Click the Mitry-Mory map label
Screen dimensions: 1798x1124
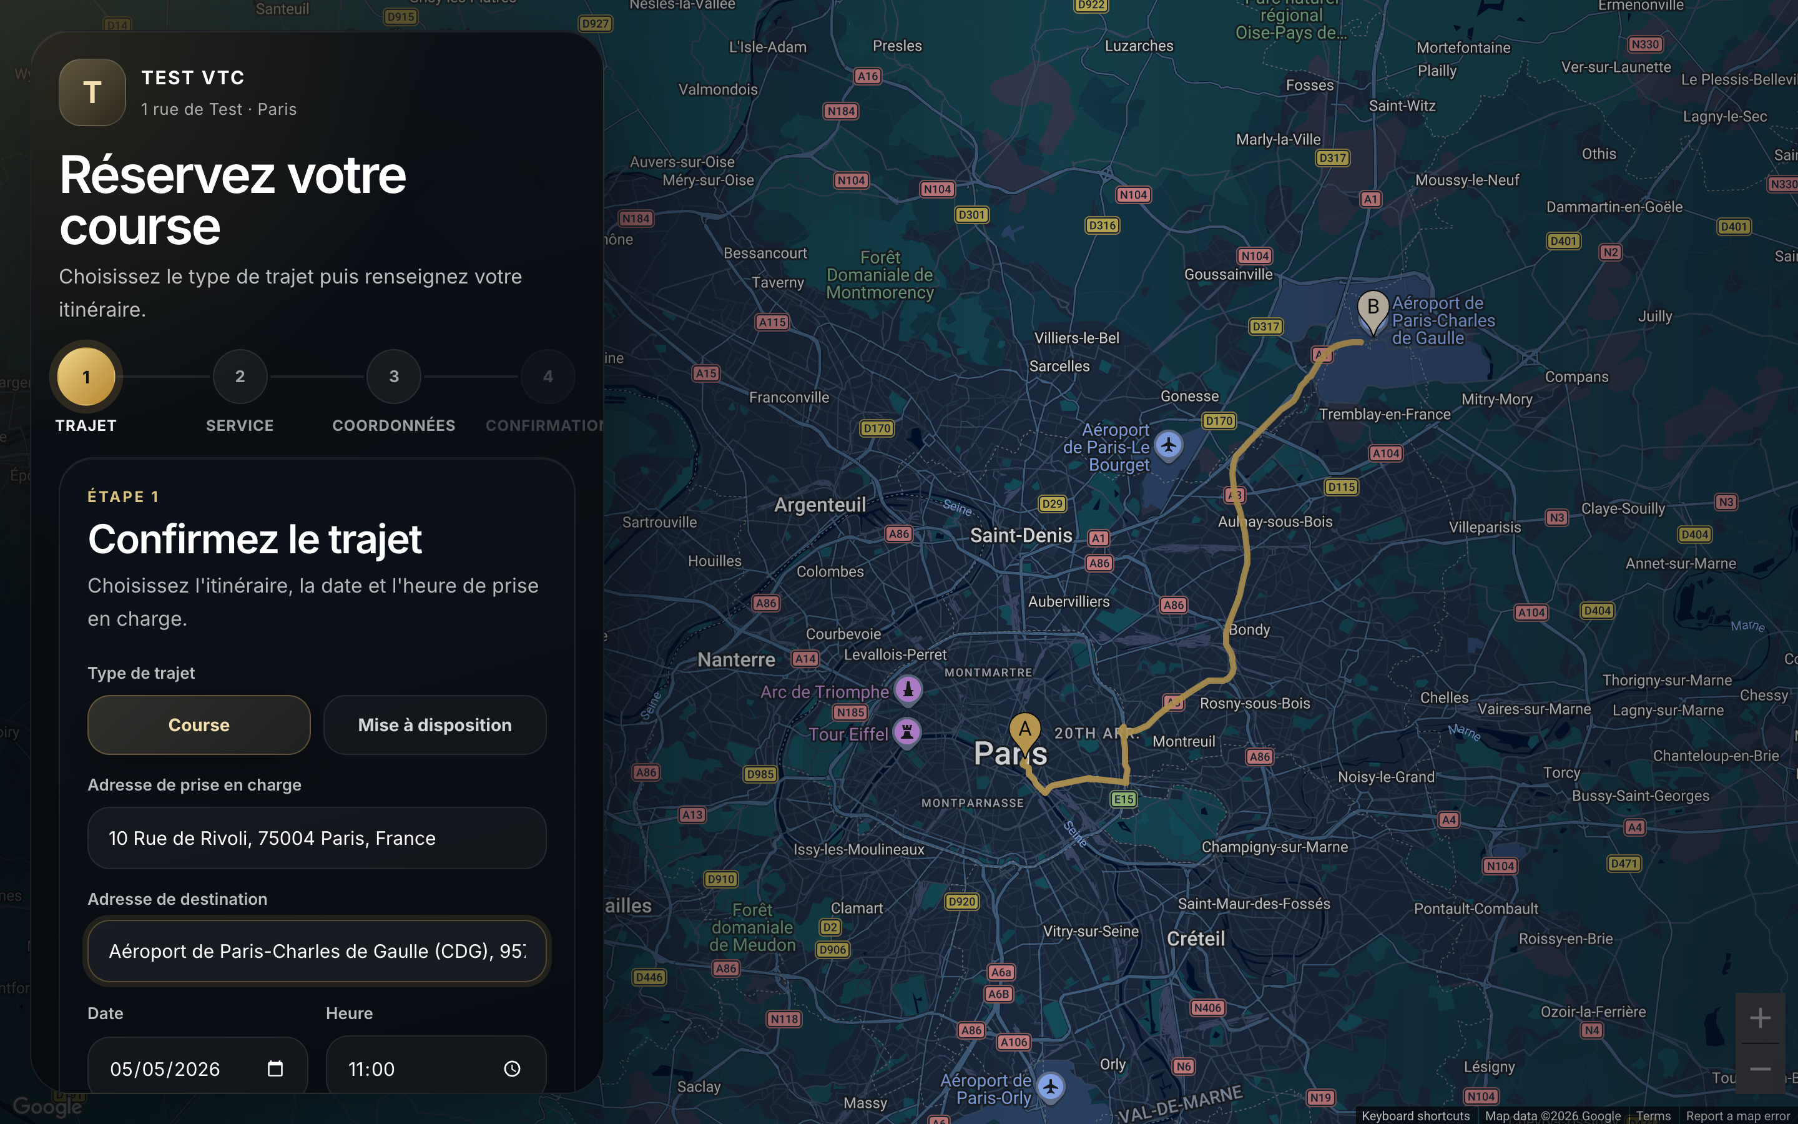click(1496, 399)
